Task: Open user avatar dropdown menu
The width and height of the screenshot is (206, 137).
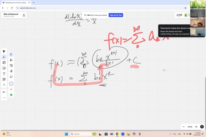Action: pos(186,15)
